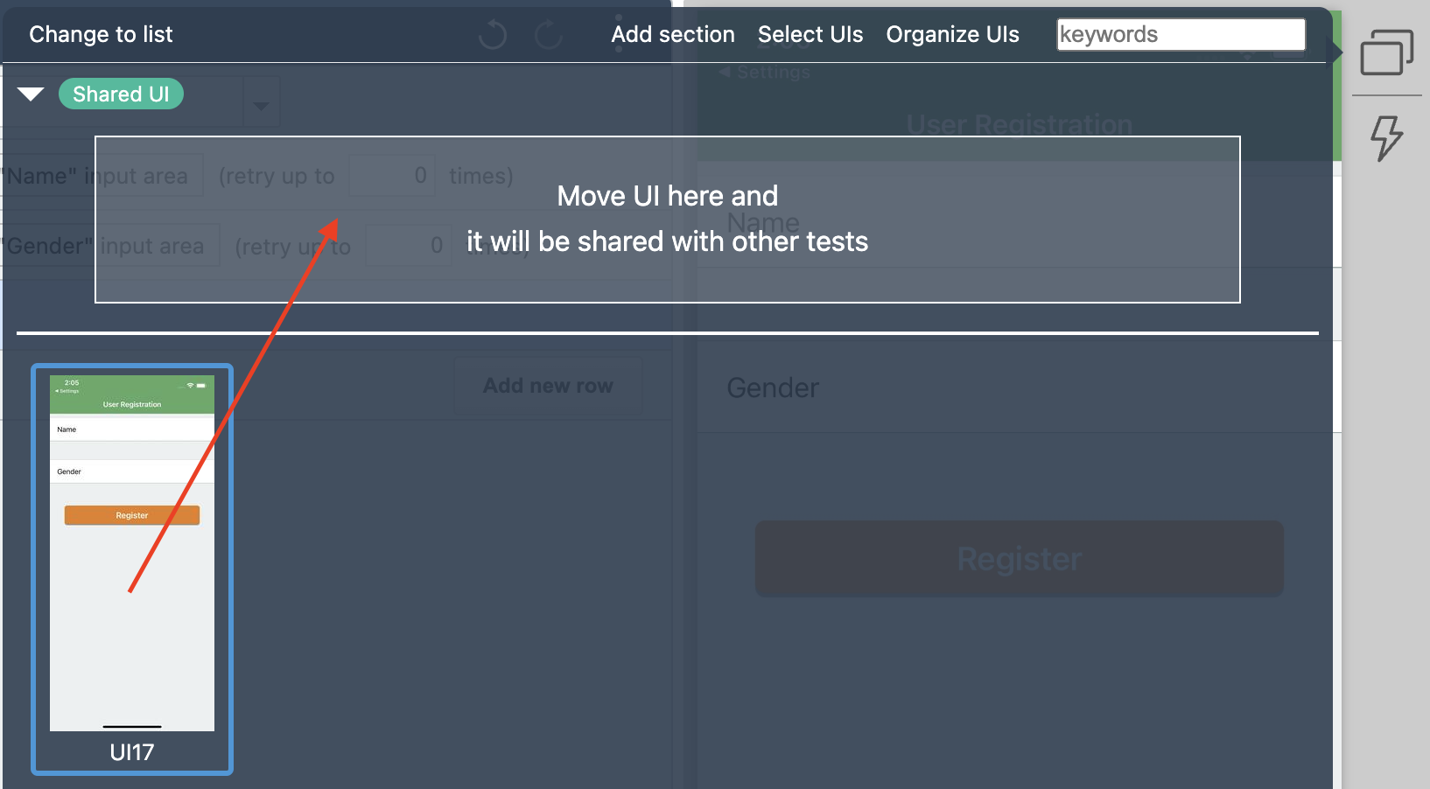Select the Shared UI green label
The image size is (1430, 789).
click(121, 94)
